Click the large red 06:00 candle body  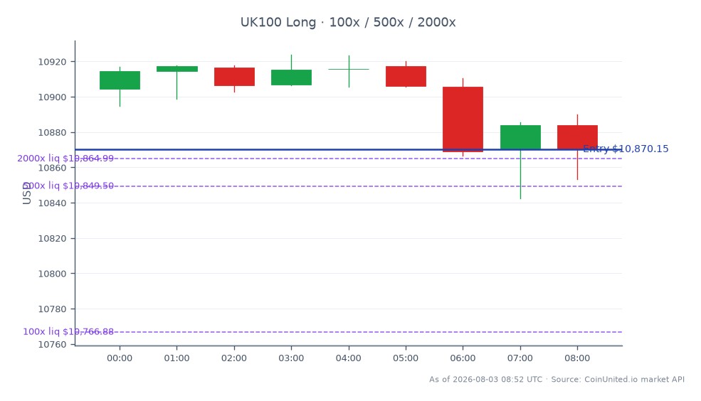pos(463,119)
